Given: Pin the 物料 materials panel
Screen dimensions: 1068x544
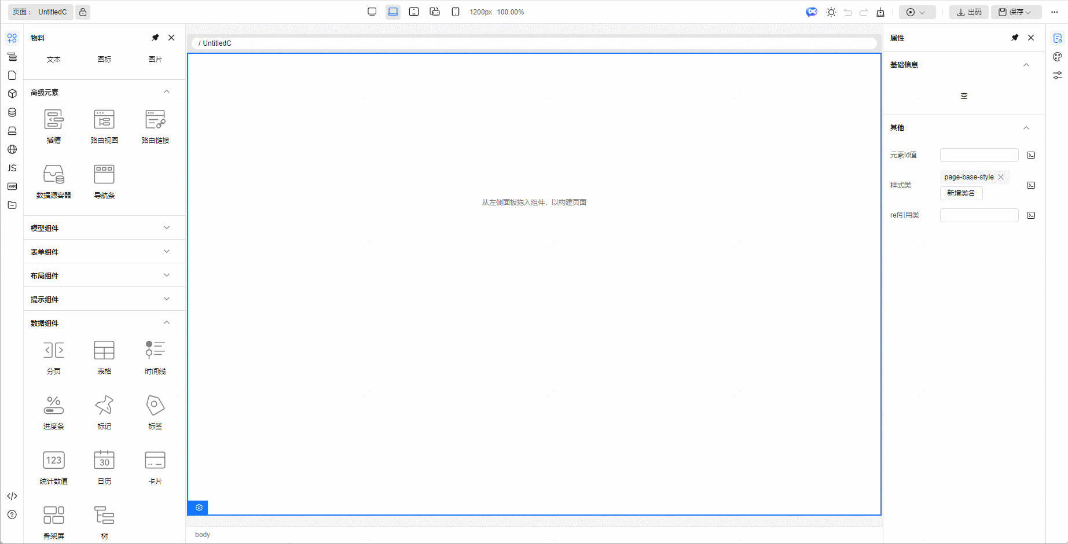Looking at the screenshot, I should click(x=155, y=38).
